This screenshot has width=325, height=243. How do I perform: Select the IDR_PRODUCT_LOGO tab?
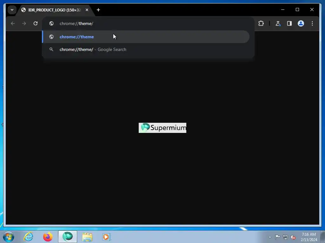pyautogui.click(x=55, y=10)
